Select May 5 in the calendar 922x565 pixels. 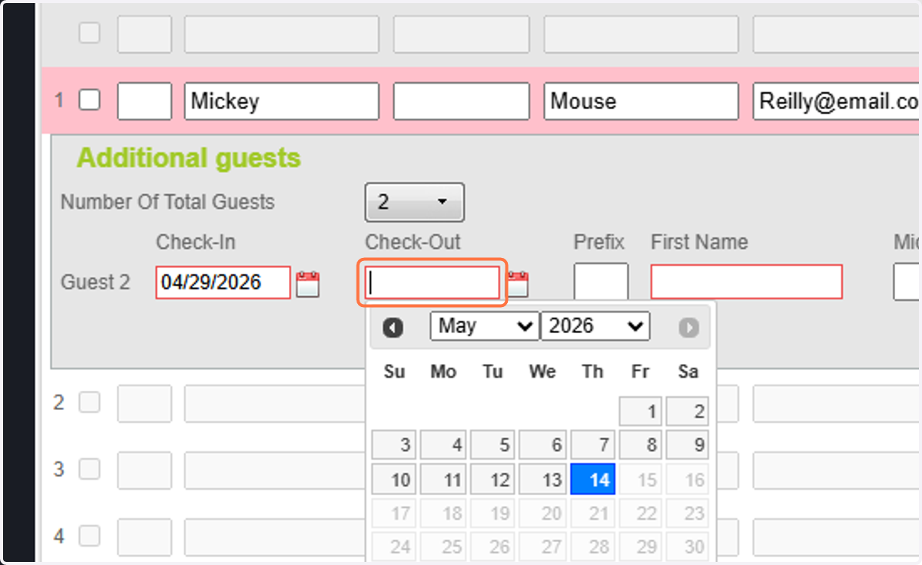[493, 445]
